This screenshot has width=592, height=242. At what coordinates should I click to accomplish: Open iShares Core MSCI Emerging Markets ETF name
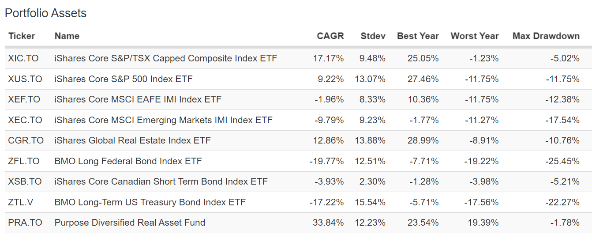[x=164, y=120]
